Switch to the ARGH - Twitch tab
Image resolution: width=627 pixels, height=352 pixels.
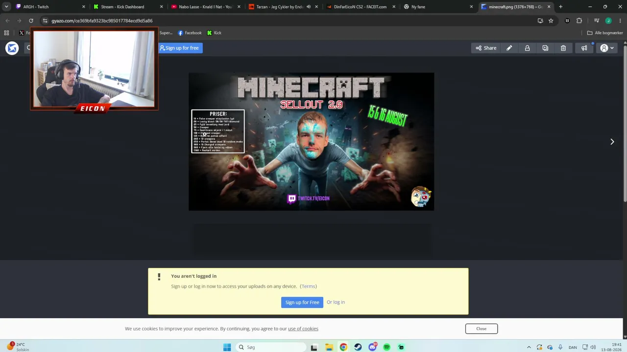coord(49,7)
